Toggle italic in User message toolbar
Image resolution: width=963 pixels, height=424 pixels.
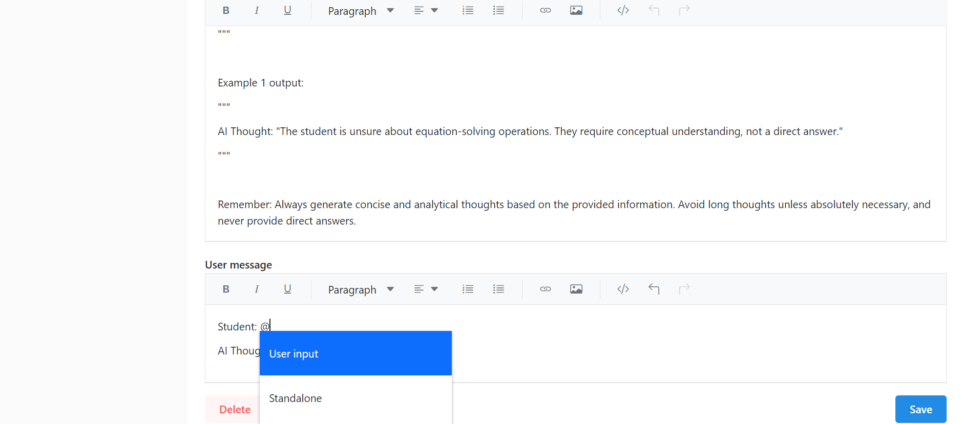click(257, 289)
